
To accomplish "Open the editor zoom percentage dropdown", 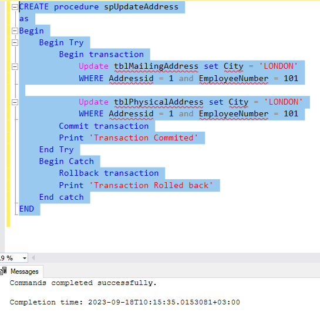I will pos(25,258).
